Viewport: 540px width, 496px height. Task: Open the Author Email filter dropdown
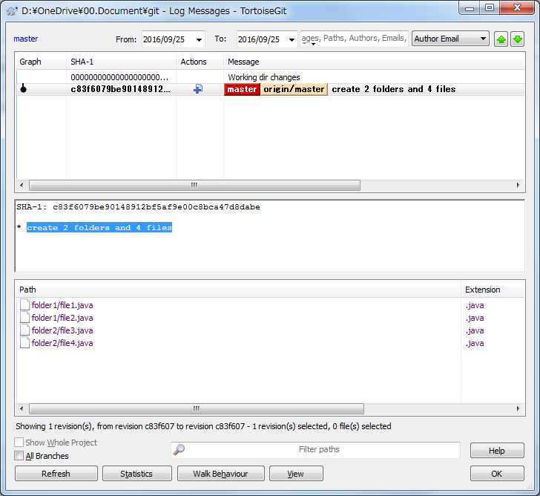click(x=483, y=39)
